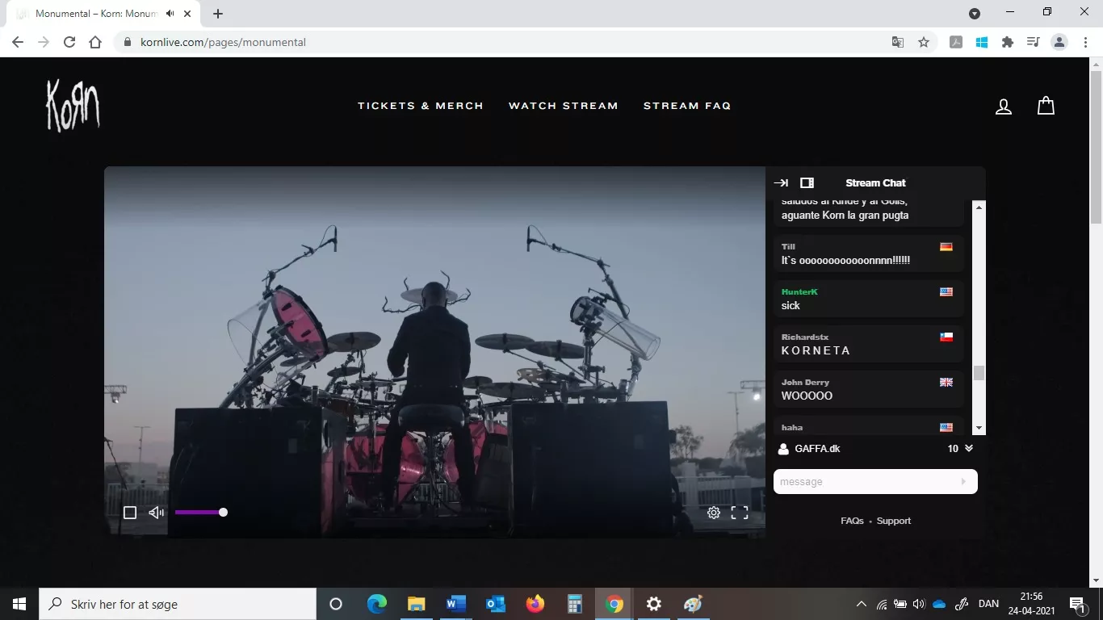Viewport: 1103px width, 620px height.
Task: Send chat message arrow button
Action: coord(963,482)
